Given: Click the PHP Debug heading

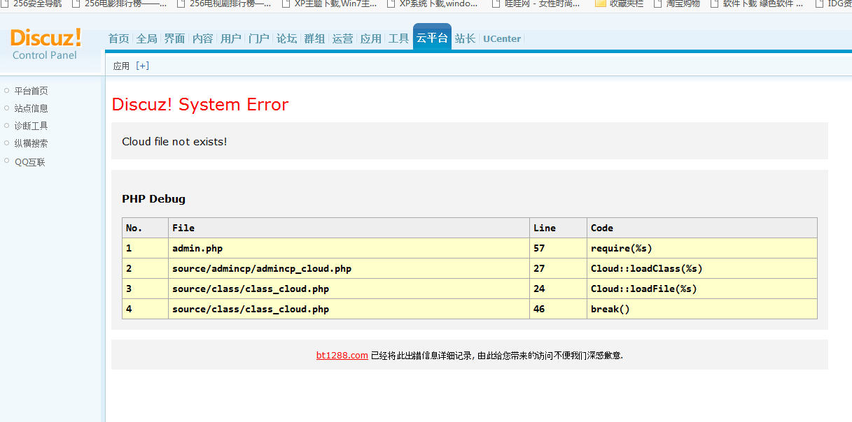Looking at the screenshot, I should [154, 199].
